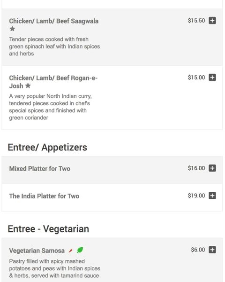Select The India Platter for Two title
Image resolution: width=225 pixels, height=282 pixels.
44,196
